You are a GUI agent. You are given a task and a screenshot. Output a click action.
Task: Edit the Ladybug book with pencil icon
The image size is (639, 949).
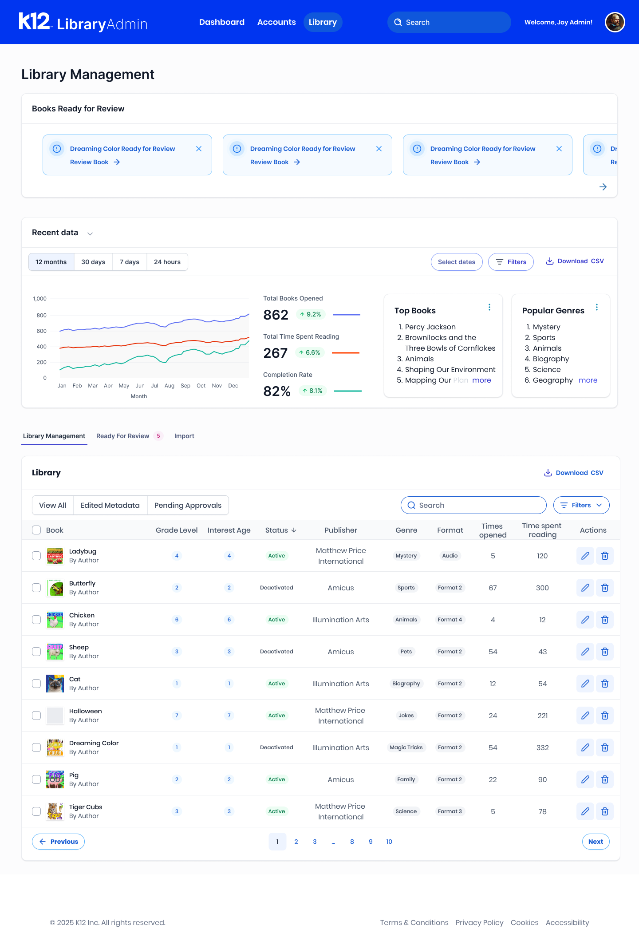pos(585,556)
